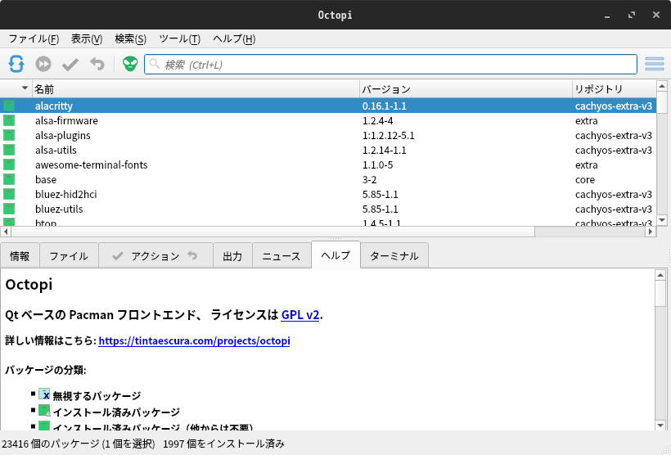Focus the 検索 (Ctrl+L) search field
Viewport: 671px width, 455px height.
[390, 64]
